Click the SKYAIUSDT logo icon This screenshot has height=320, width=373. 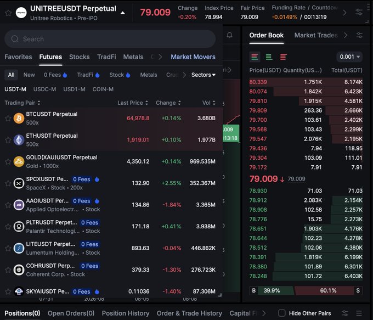click(x=19, y=291)
